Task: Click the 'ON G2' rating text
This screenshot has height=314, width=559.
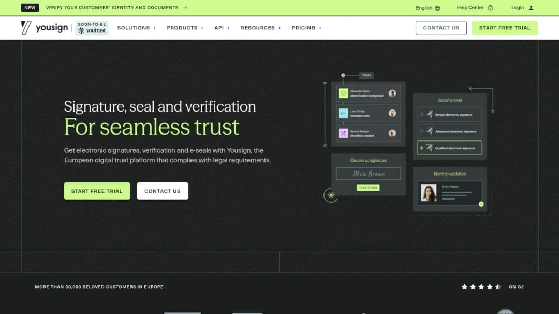Action: click(516, 287)
